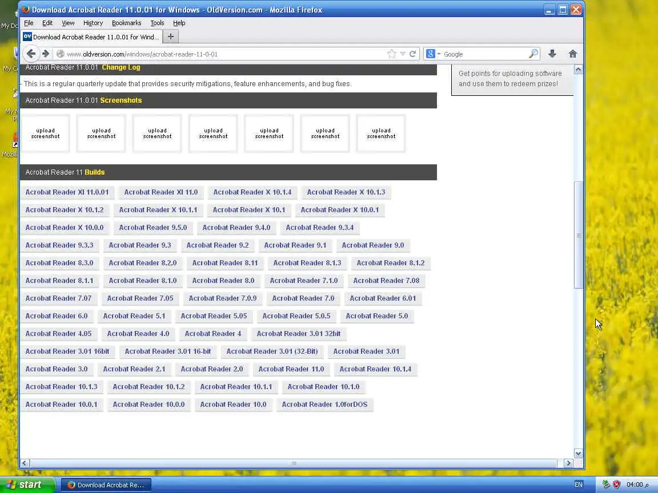Screen dimensions: 658x493
Task: Open Acrobat Reader X 10.1.4 build
Action: [x=252, y=192]
